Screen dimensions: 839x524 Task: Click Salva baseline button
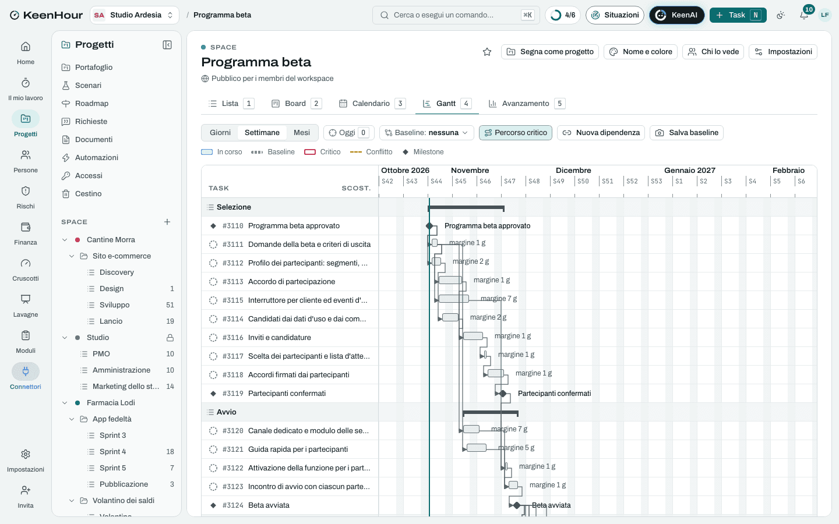pyautogui.click(x=687, y=133)
